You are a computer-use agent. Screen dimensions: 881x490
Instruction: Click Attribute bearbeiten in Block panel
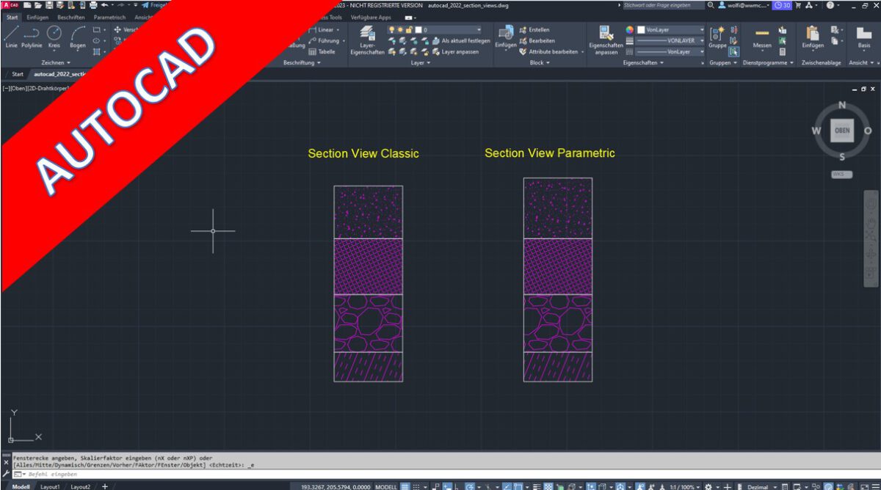[553, 51]
